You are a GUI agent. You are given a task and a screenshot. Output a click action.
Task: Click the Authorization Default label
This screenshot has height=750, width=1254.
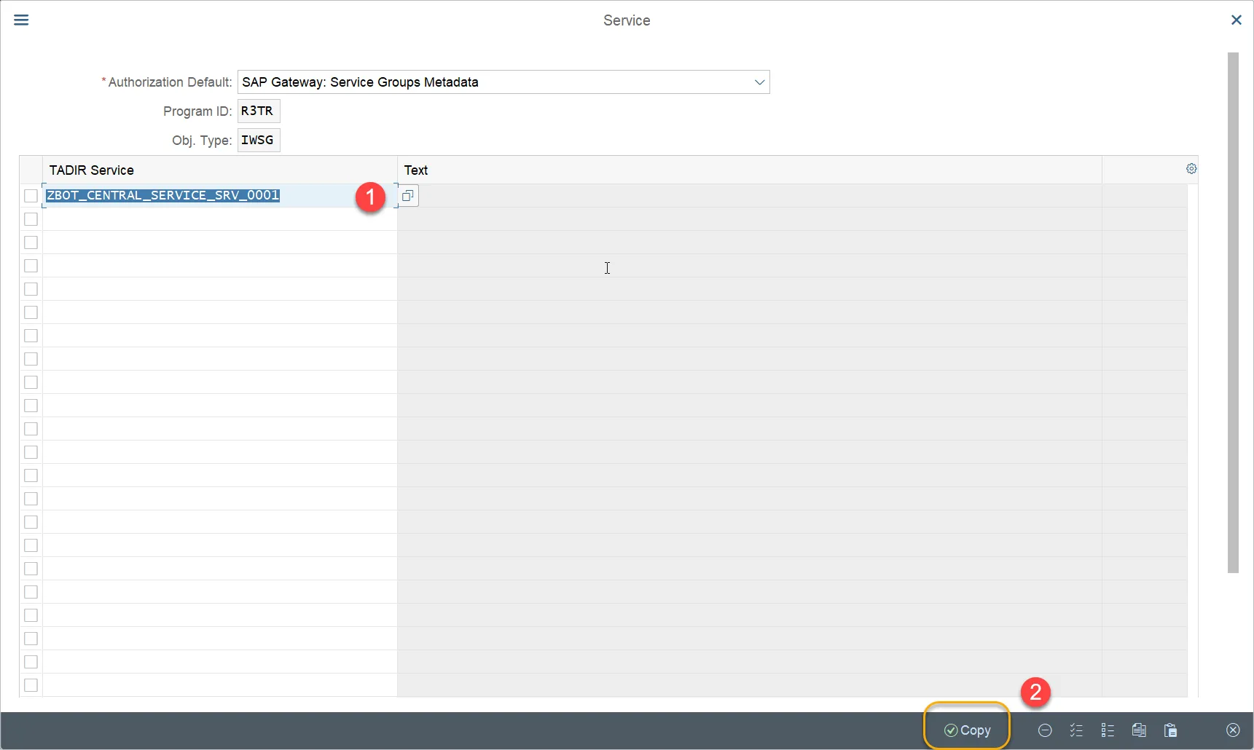coord(170,82)
